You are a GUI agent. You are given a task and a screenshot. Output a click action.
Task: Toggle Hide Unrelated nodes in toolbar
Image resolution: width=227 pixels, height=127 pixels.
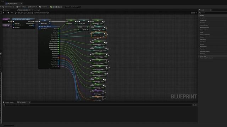pos(7,7)
